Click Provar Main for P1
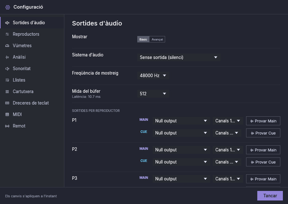This screenshot has width=288, height=204. (x=263, y=121)
